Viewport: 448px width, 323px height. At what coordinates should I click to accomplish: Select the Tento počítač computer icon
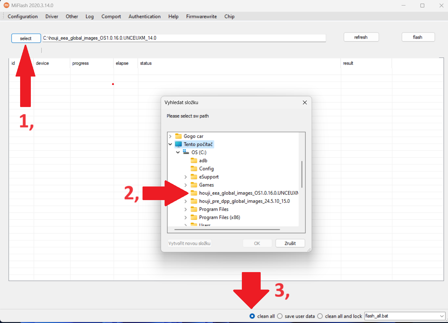(179, 144)
